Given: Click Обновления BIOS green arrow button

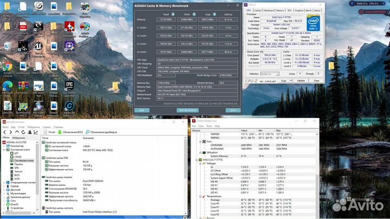Looking at the screenshot, I should point(70,132).
